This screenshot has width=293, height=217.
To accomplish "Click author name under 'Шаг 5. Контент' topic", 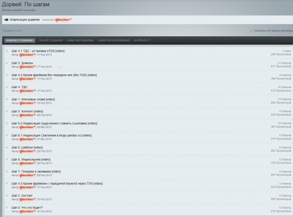I will (27, 115).
